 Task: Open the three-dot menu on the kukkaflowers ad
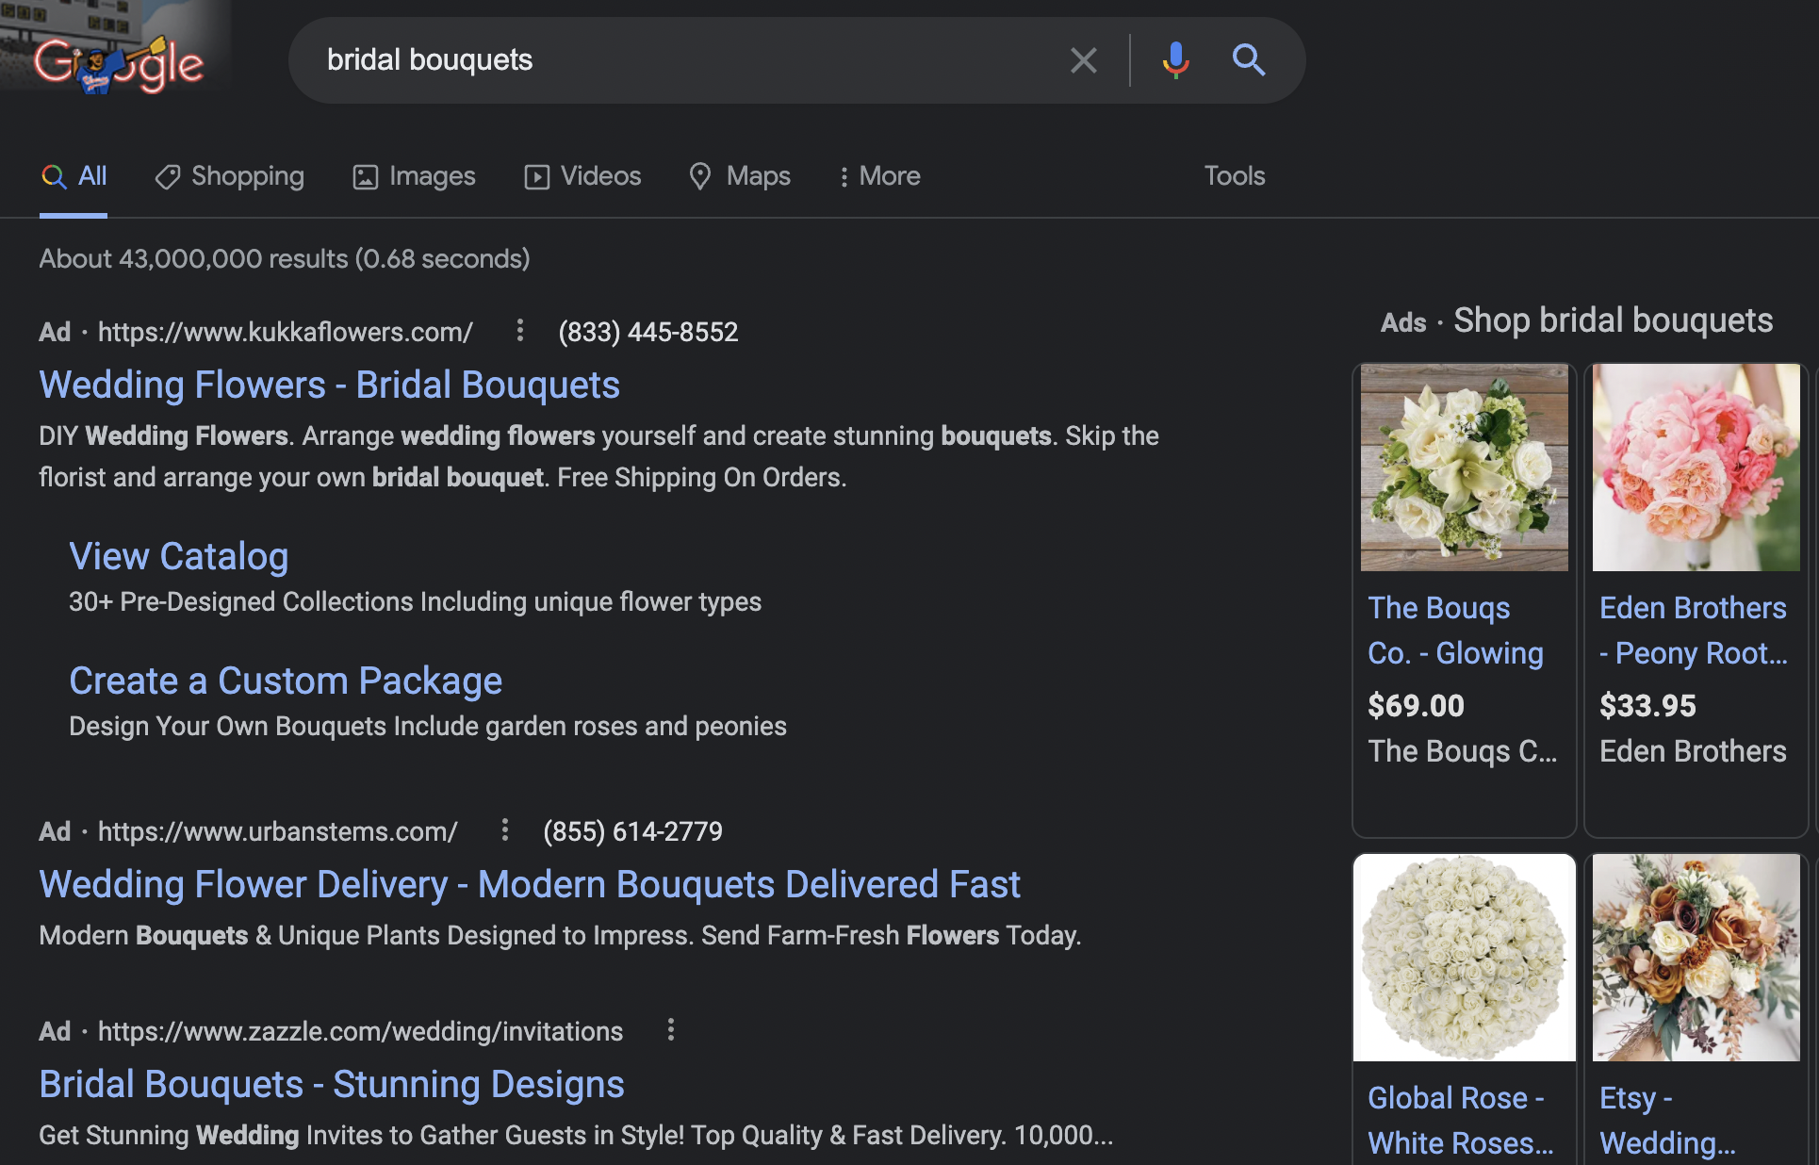(x=520, y=332)
